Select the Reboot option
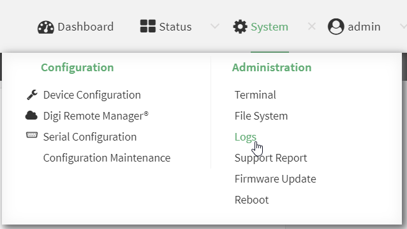Screen dimensions: 407x229 click(x=251, y=200)
